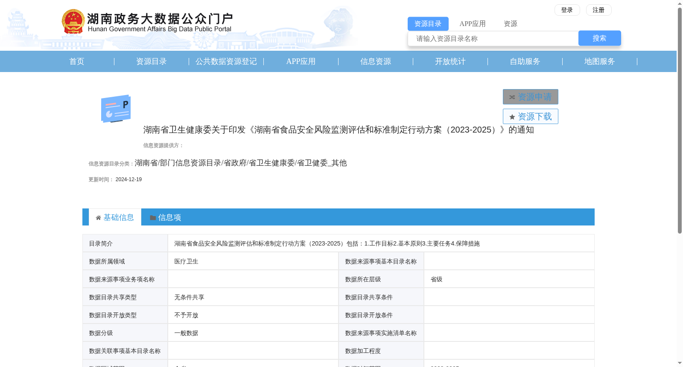Image resolution: width=683 pixels, height=367 pixels.
Task: Click the update date 2024-12-19
Action: tap(128, 179)
